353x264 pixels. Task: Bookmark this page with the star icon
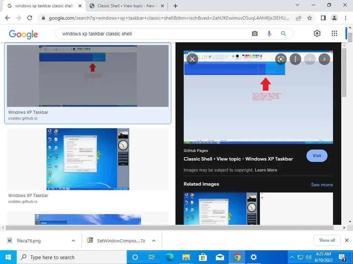tap(310, 18)
